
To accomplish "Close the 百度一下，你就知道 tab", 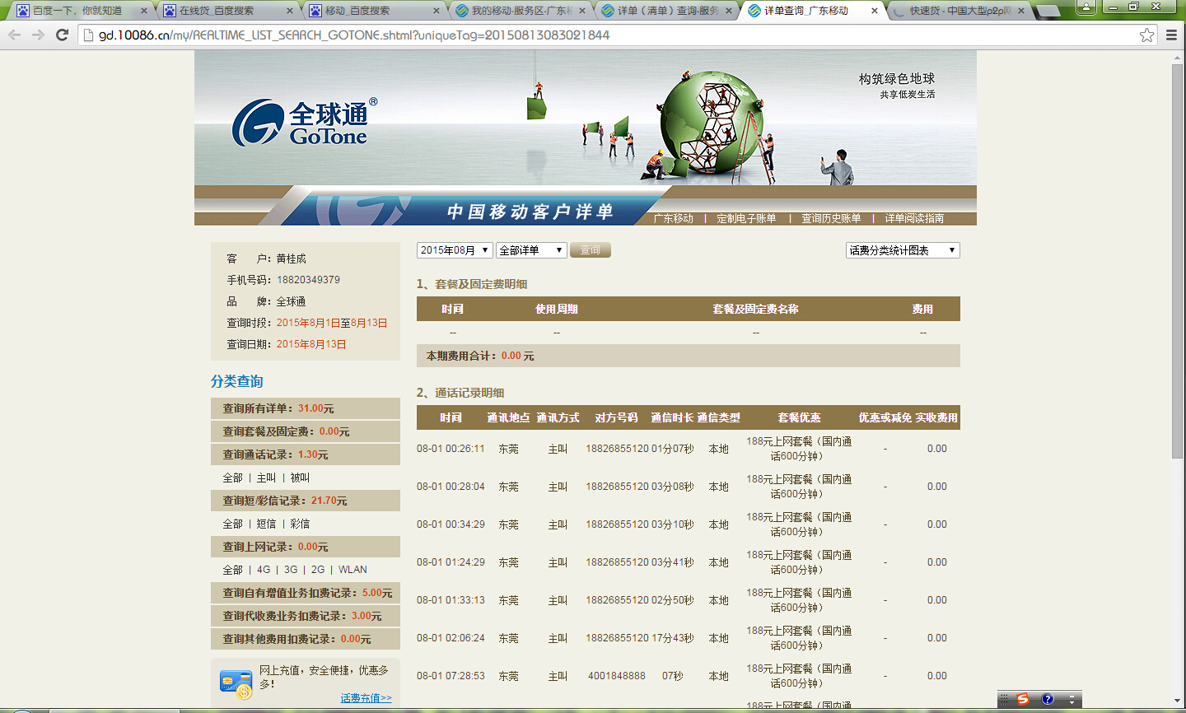I will pyautogui.click(x=144, y=11).
